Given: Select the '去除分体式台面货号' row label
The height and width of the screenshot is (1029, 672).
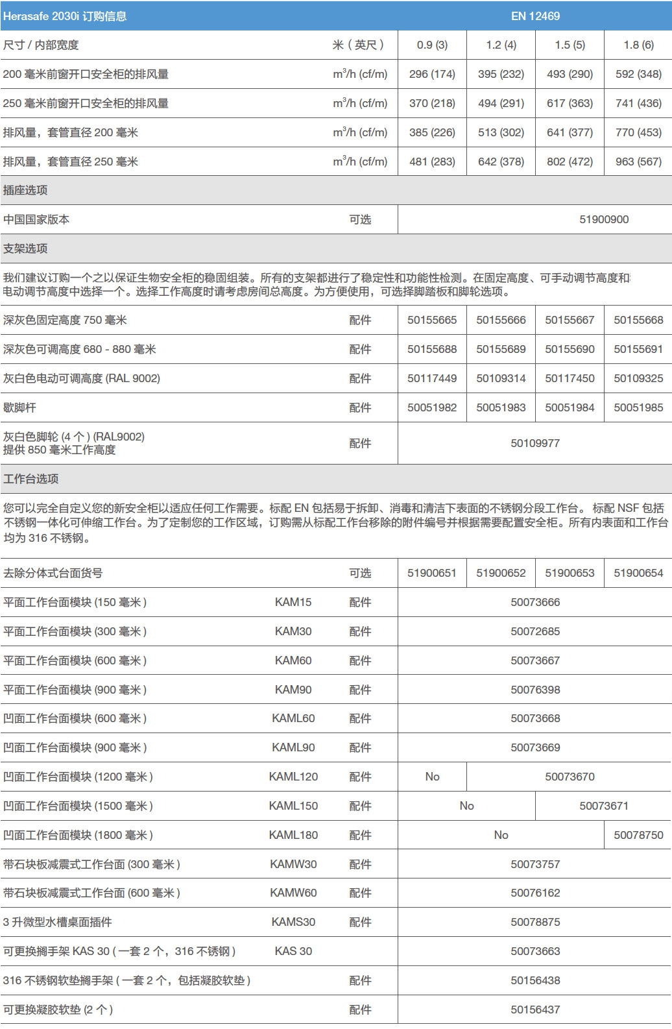Looking at the screenshot, I should point(53,573).
